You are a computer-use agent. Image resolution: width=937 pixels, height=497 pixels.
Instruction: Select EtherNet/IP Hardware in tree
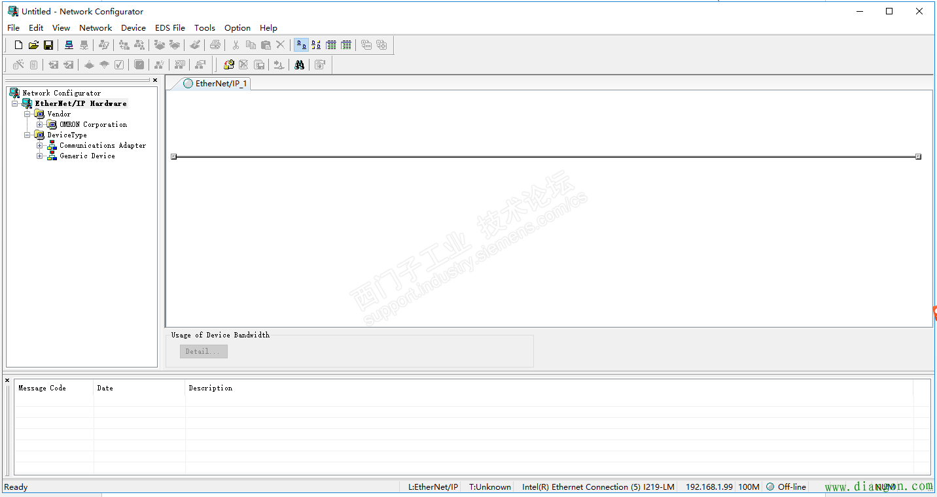(80, 104)
